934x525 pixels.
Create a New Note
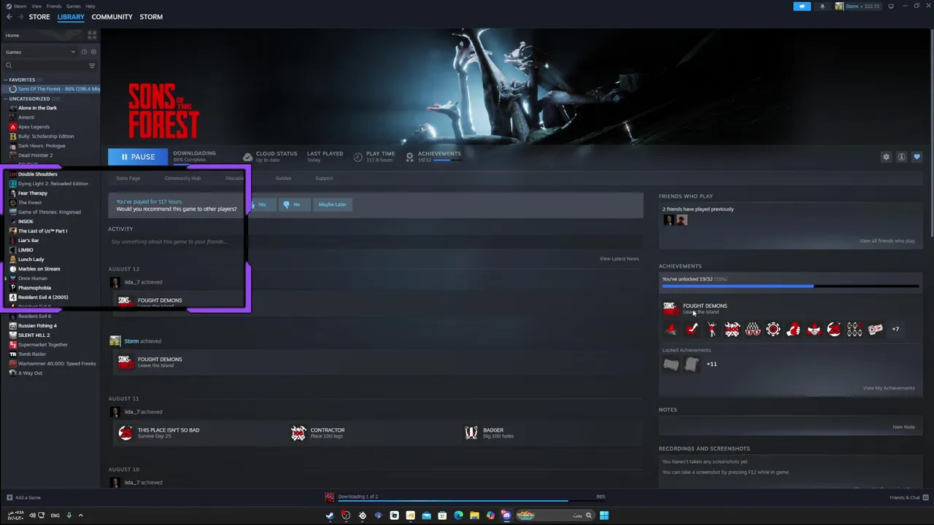tap(903, 427)
